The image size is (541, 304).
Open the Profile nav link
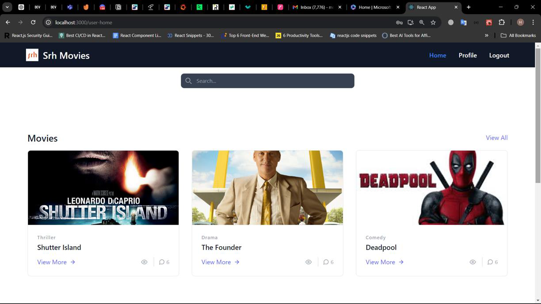click(468, 55)
